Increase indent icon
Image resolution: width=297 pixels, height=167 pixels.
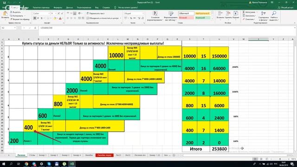pos(83,18)
